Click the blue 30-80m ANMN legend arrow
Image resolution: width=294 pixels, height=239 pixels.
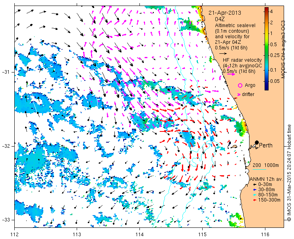tap(254, 190)
